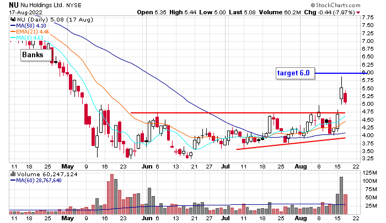Click the Chg -0.44 (-7.97%) value
The height and width of the screenshot is (223, 386).
pyautogui.click(x=329, y=12)
